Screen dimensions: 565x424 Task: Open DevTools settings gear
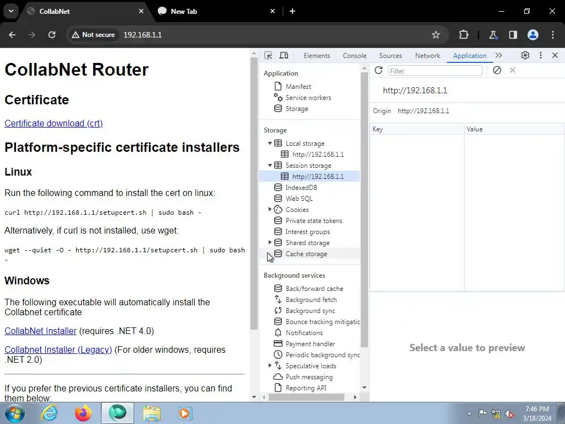click(x=525, y=56)
